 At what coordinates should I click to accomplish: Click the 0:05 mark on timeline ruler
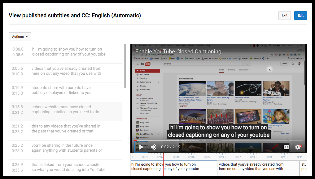click(x=207, y=157)
